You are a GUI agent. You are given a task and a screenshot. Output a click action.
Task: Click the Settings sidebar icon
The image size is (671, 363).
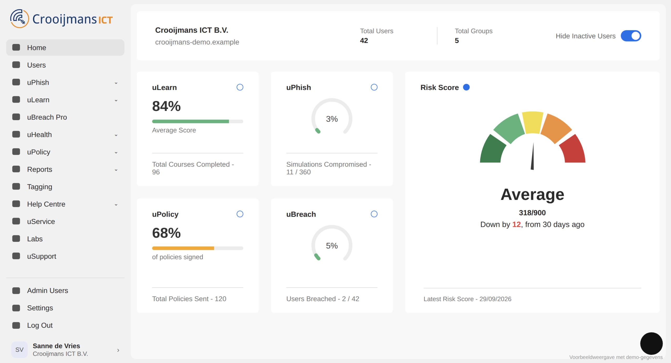tap(16, 308)
